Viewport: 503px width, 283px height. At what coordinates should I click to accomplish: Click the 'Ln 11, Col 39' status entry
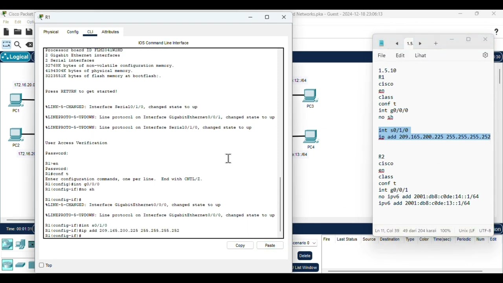point(387,231)
